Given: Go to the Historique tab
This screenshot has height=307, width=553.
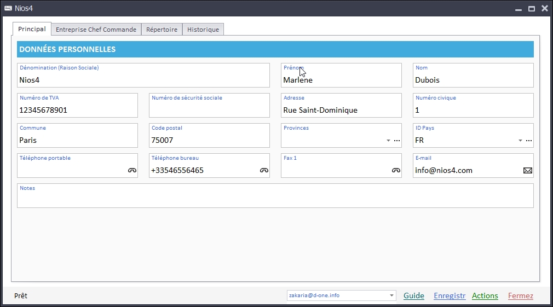Looking at the screenshot, I should point(203,30).
